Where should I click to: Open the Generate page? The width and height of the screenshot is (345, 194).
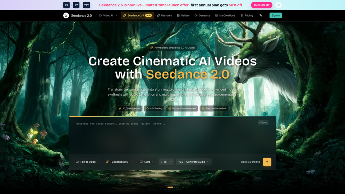tap(202, 15)
